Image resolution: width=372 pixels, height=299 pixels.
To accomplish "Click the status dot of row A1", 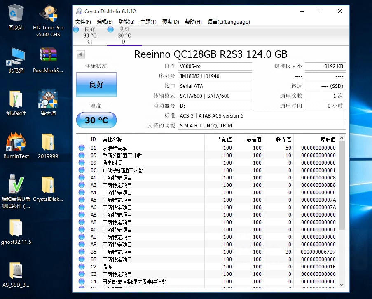I will click(82, 177).
